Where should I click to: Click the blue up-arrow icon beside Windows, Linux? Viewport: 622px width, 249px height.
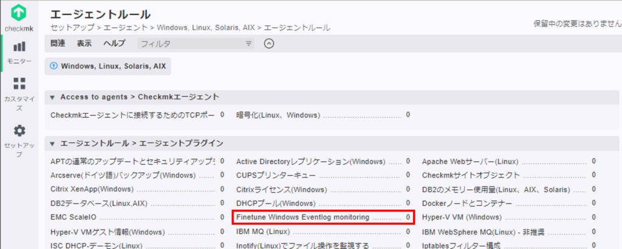[53, 65]
